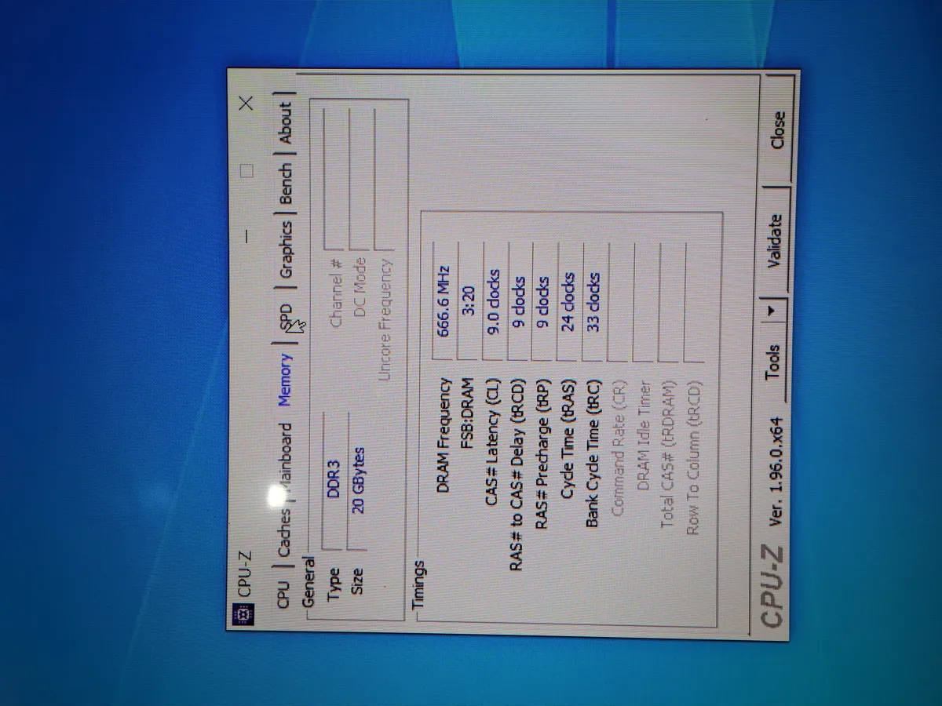Viewport: 942px width, 706px height.
Task: Click the Tools button
Action: [773, 359]
